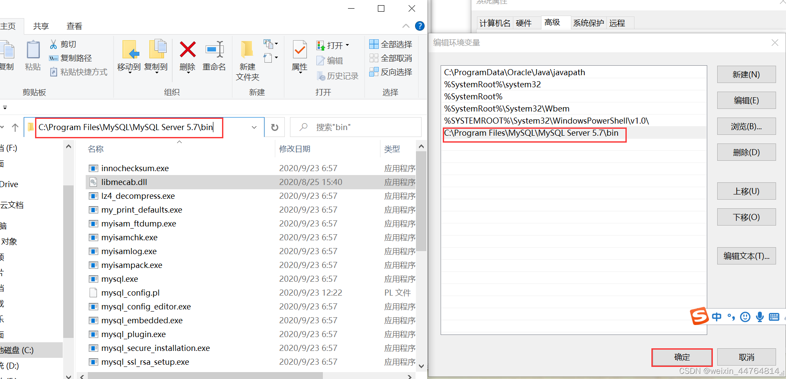This screenshot has height=379, width=786.
Task: Open the Explorer help icon
Action: pyautogui.click(x=419, y=26)
